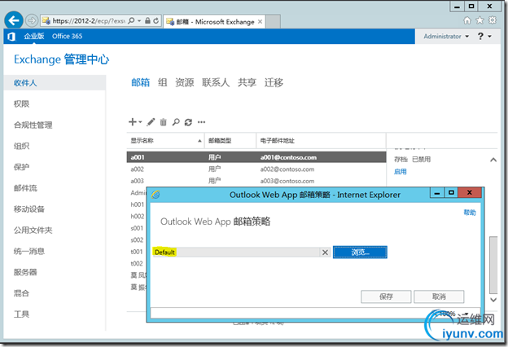Open 合规性管理 in left navigation

(33, 125)
